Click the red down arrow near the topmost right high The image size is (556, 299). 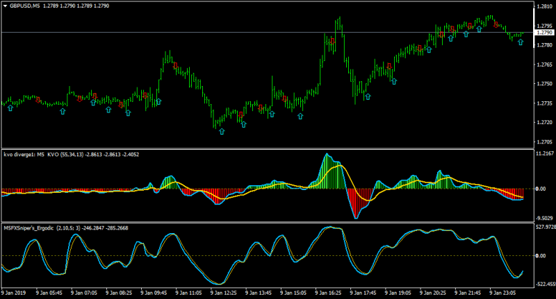[x=496, y=24]
